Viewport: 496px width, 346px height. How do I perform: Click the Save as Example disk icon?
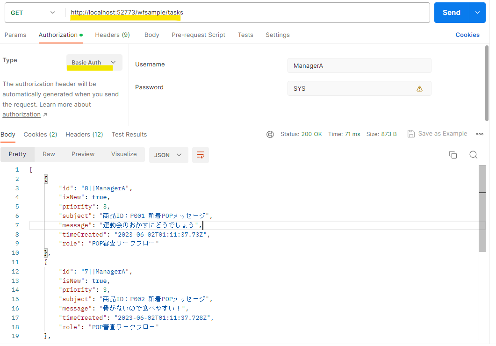411,134
